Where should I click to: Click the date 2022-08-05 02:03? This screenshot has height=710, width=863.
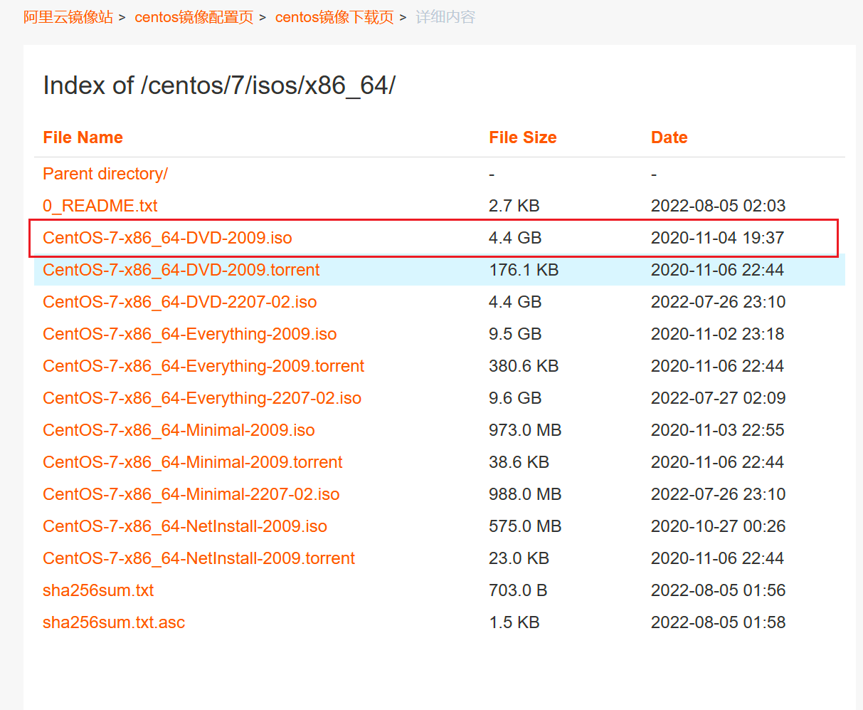[719, 206]
